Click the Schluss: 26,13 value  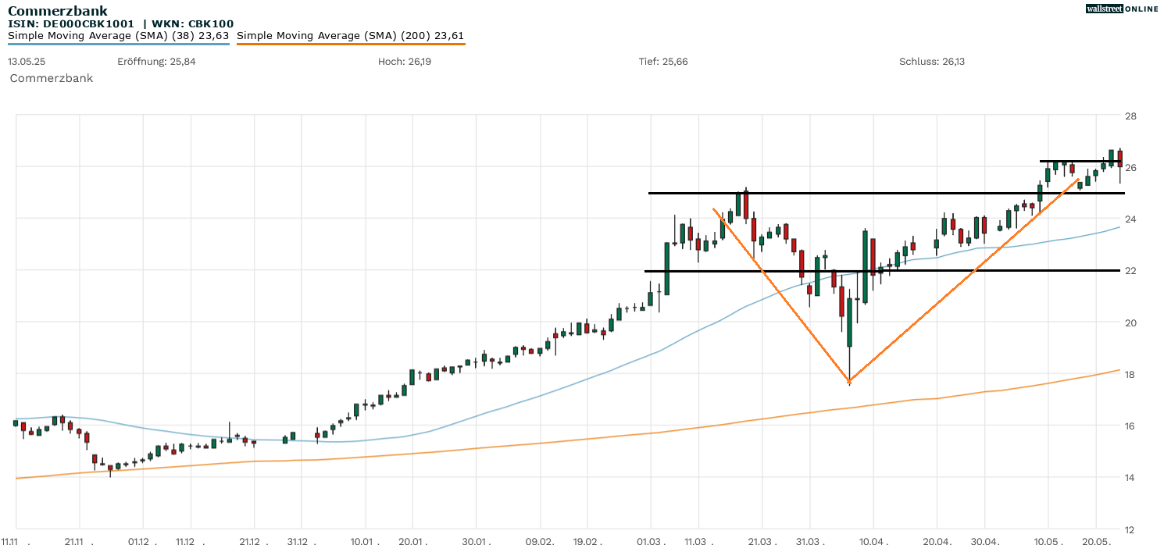[932, 62]
